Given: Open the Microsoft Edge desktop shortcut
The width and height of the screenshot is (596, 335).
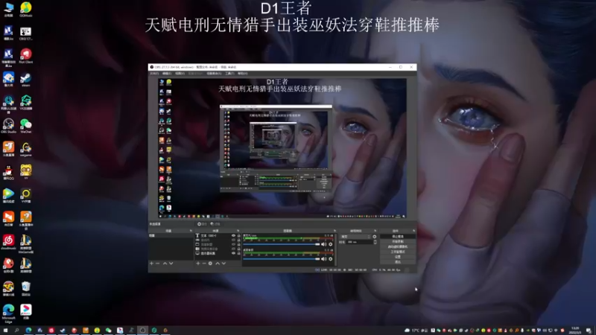Looking at the screenshot, I should [x=8, y=313].
